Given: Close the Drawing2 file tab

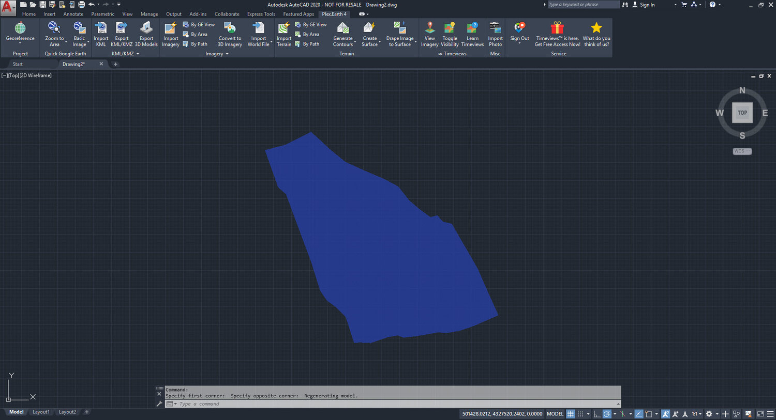Looking at the screenshot, I should tap(101, 64).
